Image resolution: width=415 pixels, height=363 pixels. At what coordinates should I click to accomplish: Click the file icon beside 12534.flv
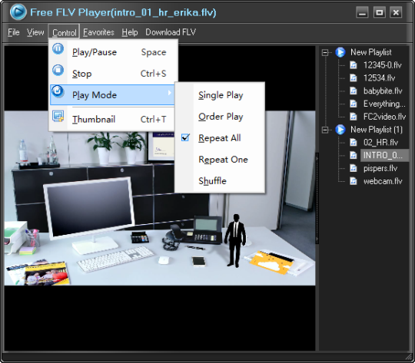click(354, 78)
